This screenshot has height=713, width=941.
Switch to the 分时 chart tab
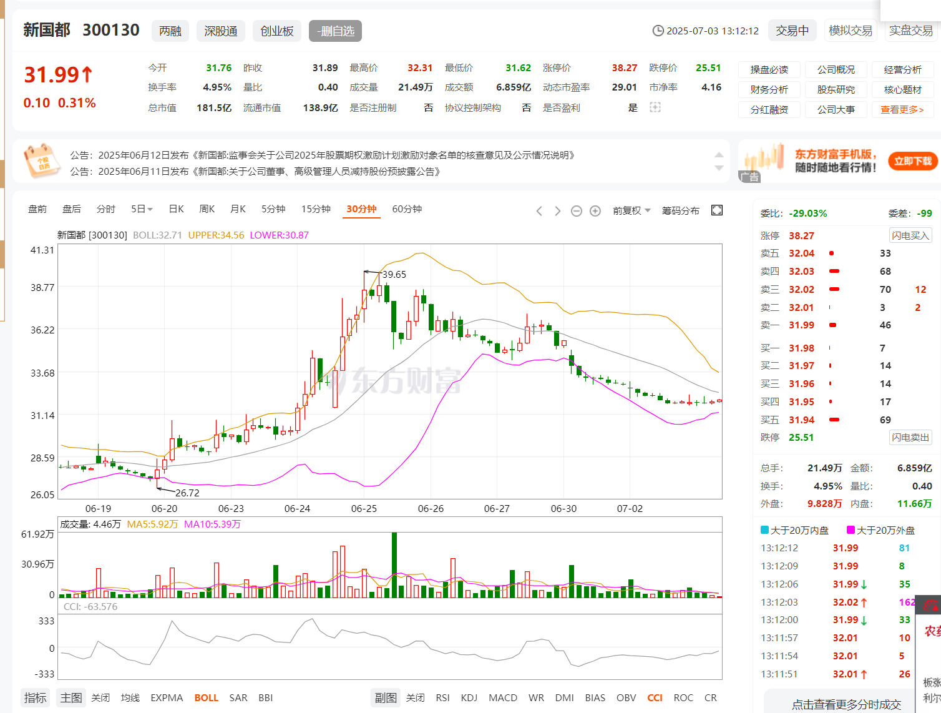tap(106, 209)
